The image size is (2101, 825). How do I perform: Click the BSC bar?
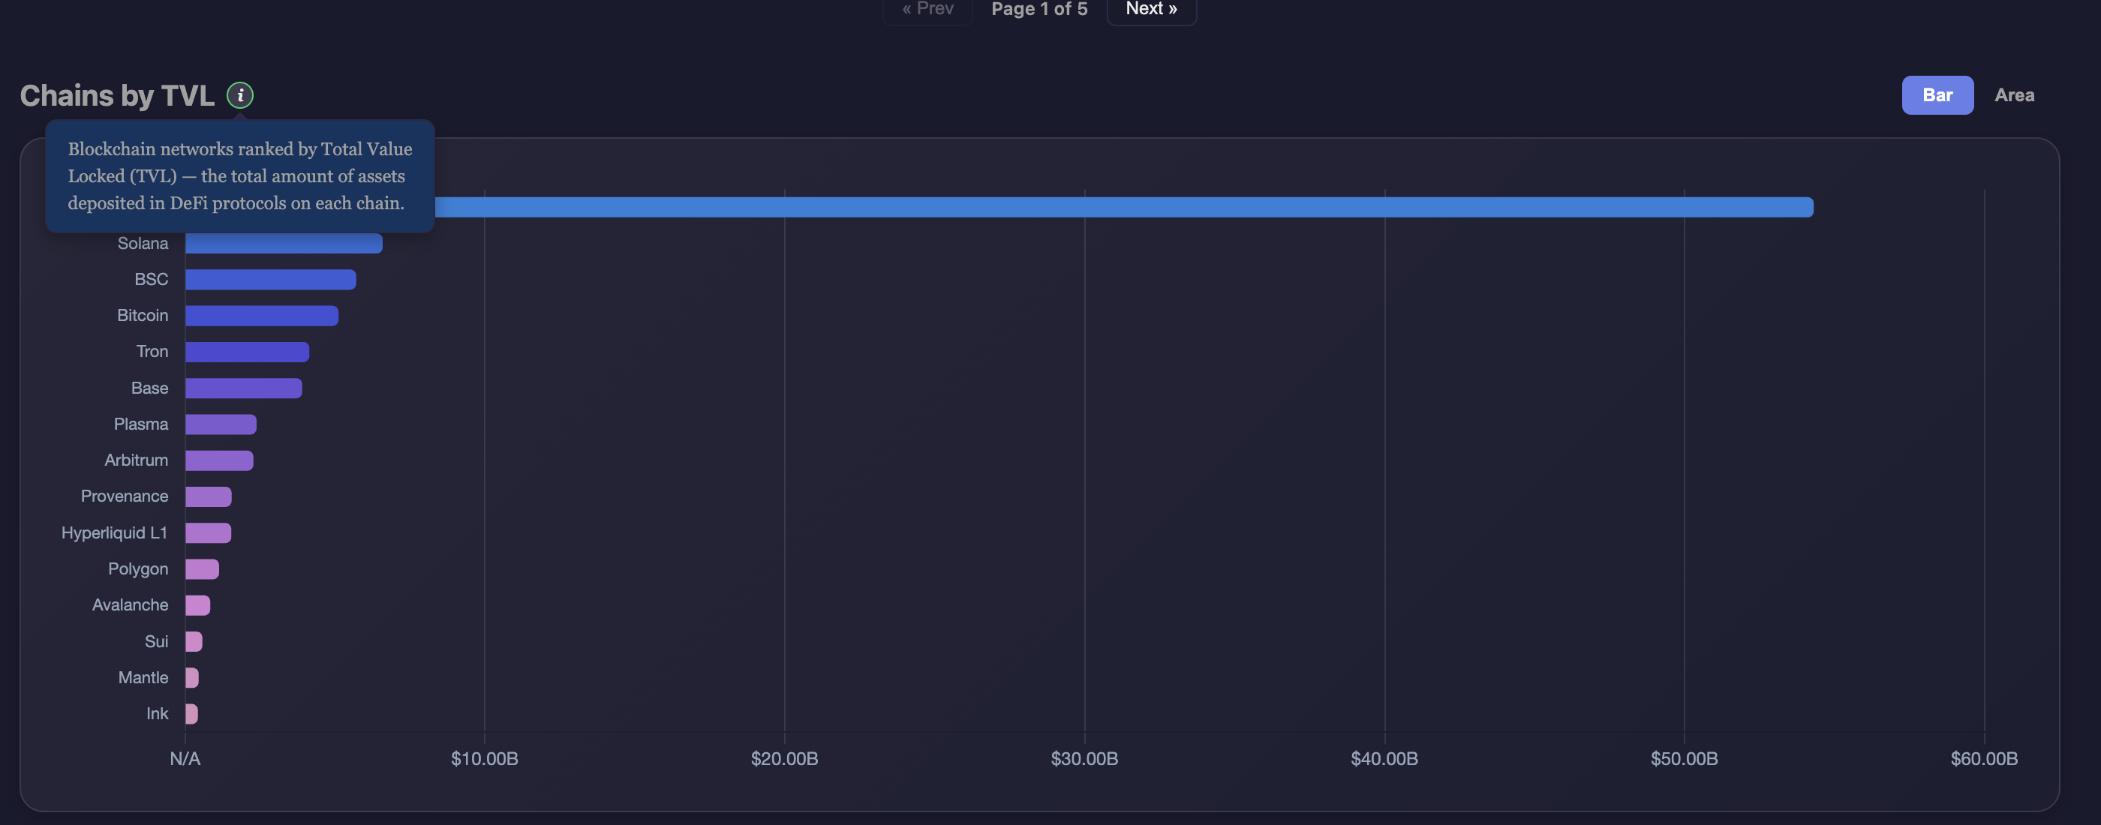click(x=269, y=279)
